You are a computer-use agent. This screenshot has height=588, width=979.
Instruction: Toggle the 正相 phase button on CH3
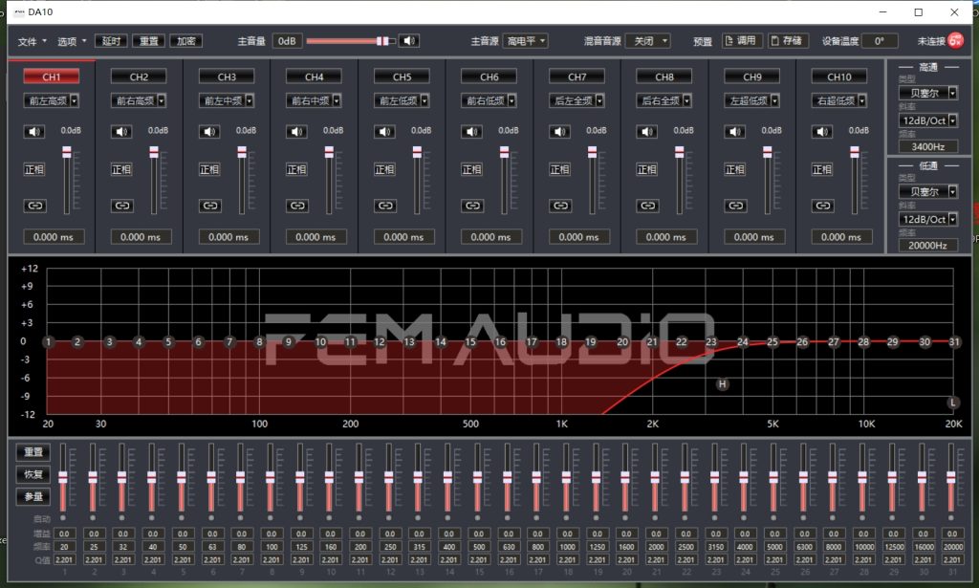(209, 169)
